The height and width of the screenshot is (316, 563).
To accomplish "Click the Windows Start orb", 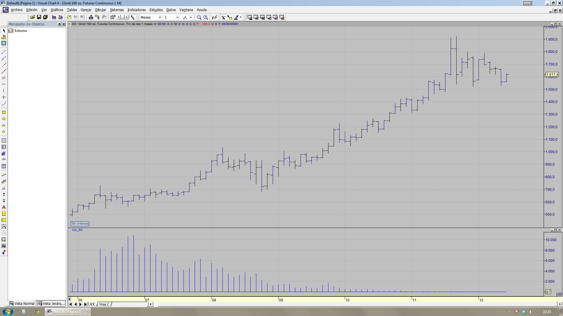I will (8, 311).
